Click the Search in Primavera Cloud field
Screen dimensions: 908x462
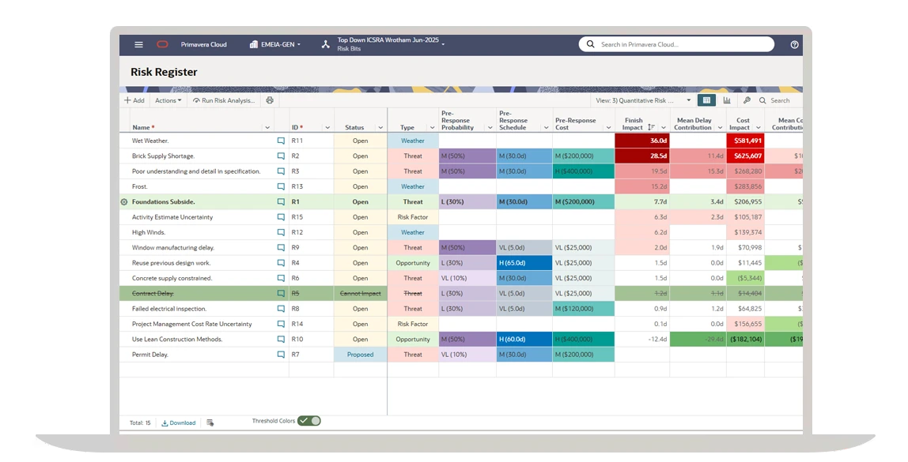pos(676,44)
